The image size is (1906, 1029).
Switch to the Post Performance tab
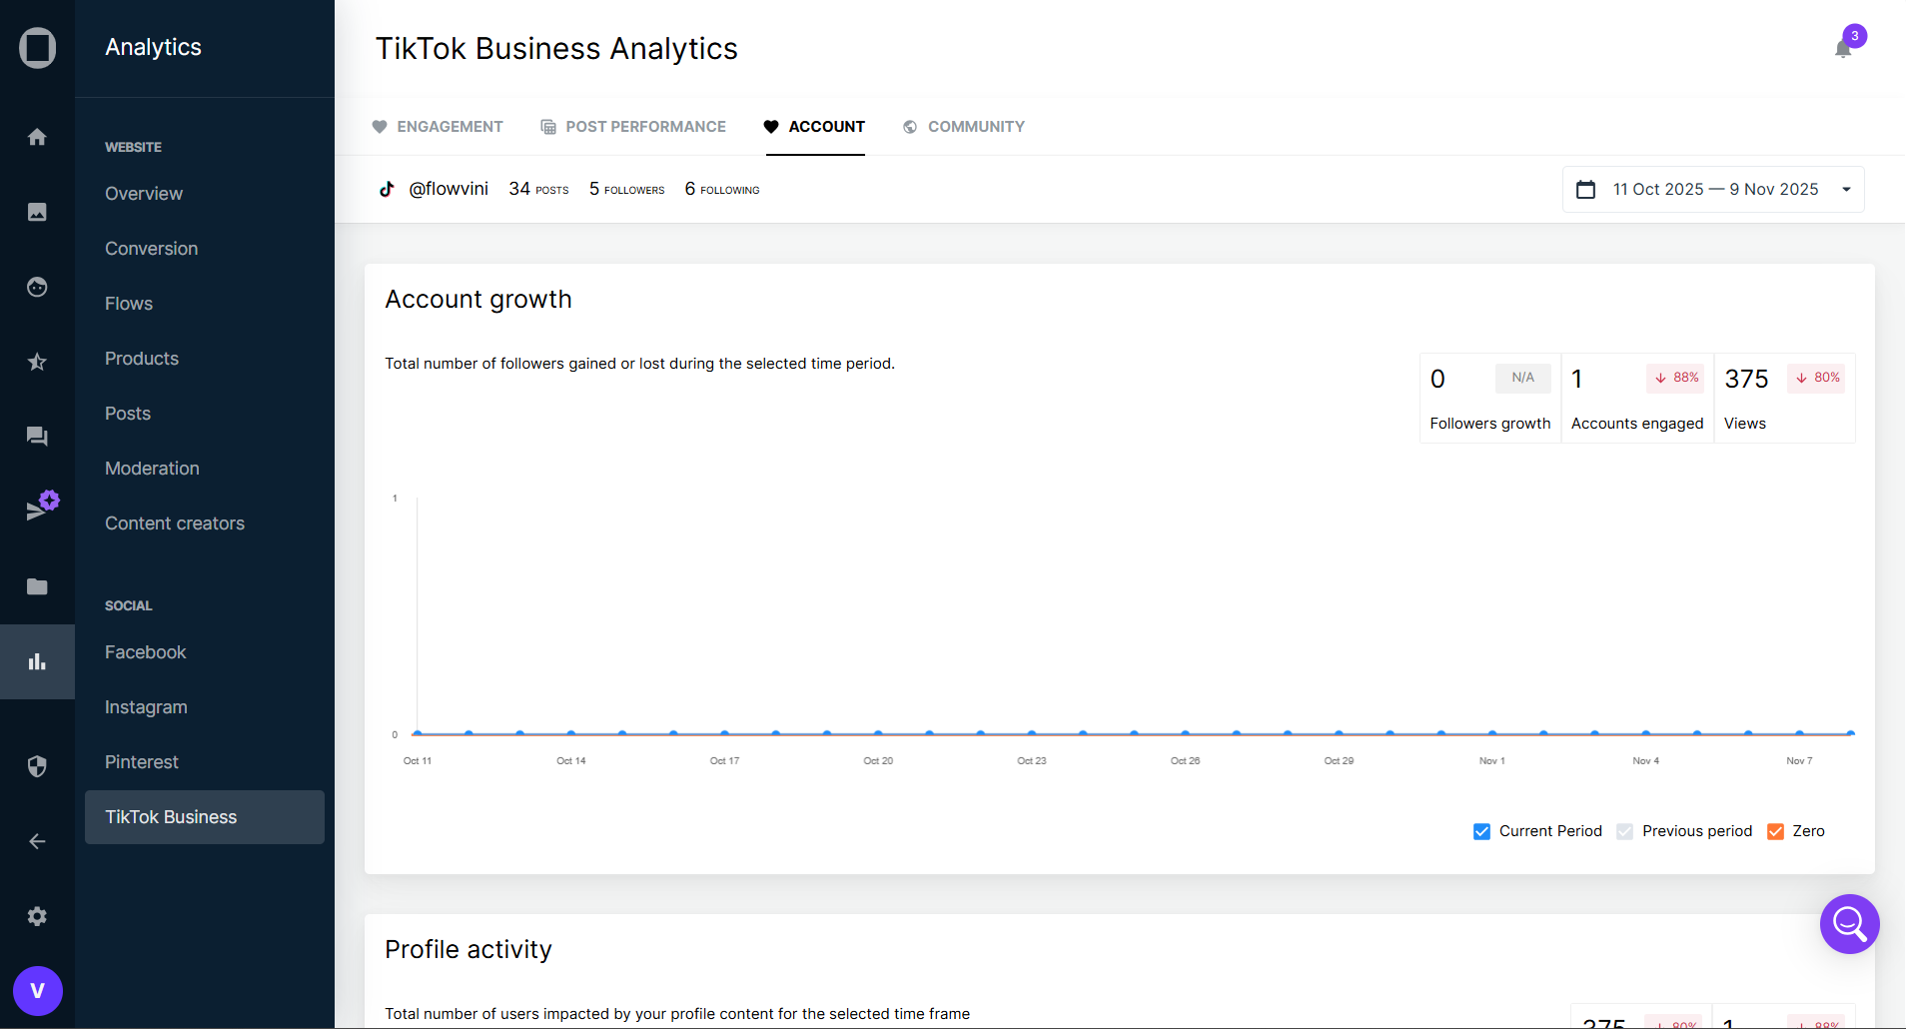tap(633, 127)
